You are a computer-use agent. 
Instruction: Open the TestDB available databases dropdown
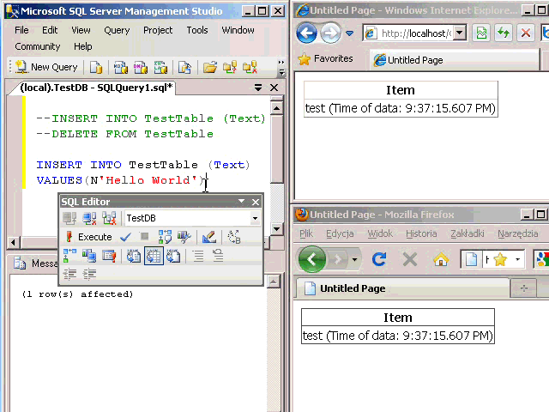pyautogui.click(x=256, y=218)
